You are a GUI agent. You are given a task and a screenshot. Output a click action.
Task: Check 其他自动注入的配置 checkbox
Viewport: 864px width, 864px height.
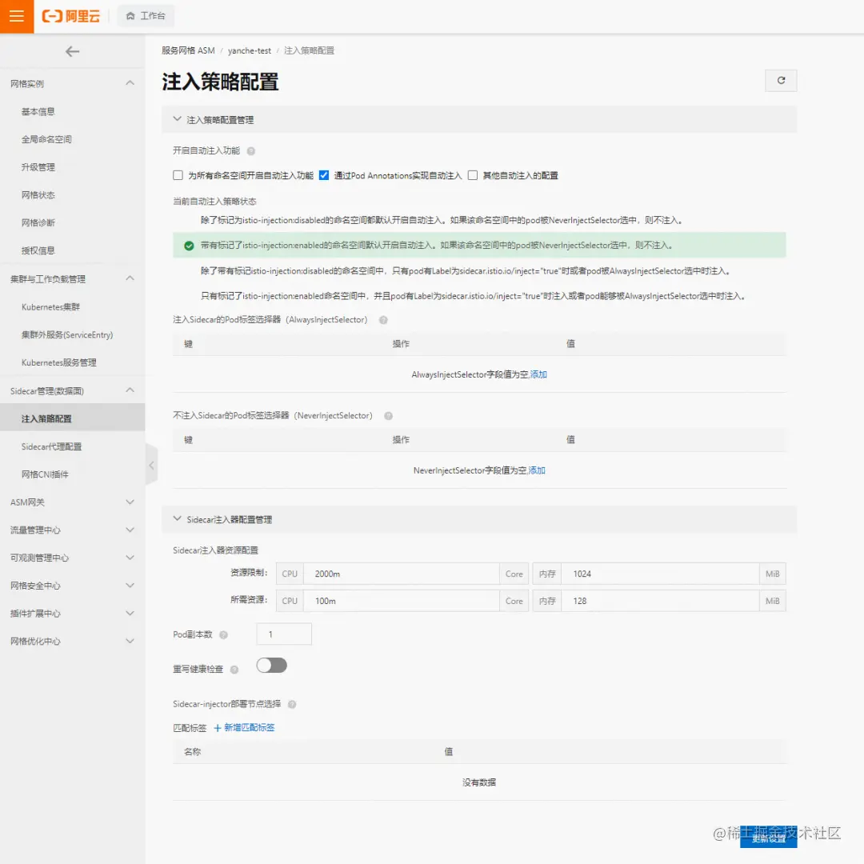(x=473, y=175)
